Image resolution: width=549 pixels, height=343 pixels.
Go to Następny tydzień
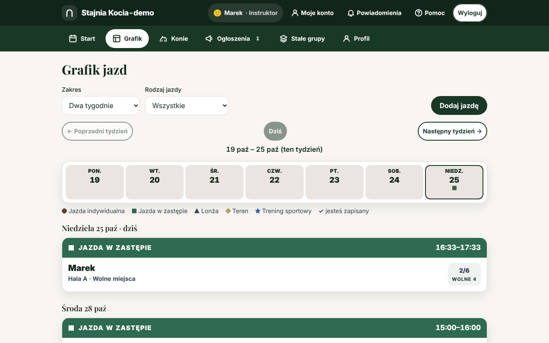click(452, 131)
